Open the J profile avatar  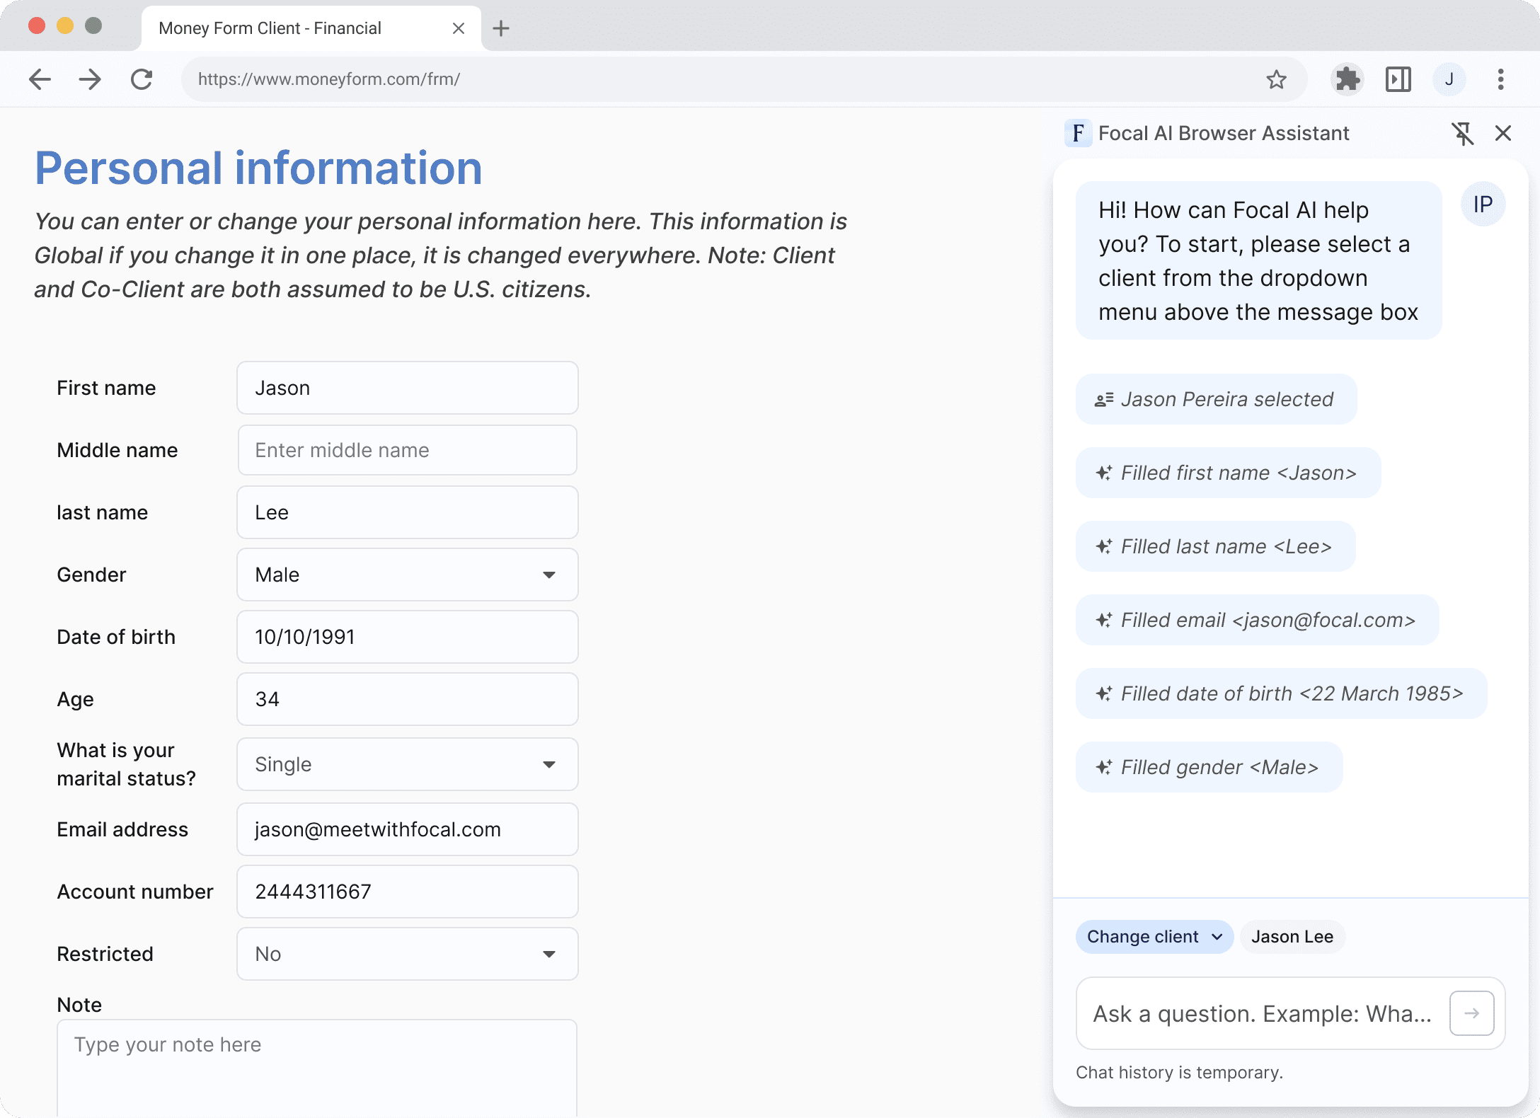click(x=1449, y=79)
